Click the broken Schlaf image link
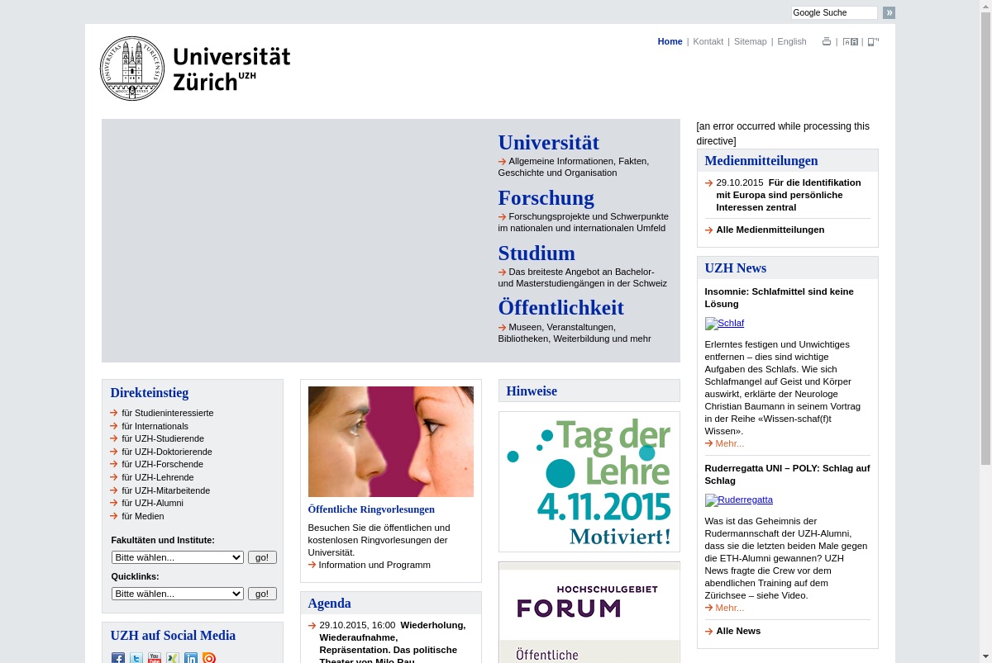992x663 pixels. click(x=724, y=323)
